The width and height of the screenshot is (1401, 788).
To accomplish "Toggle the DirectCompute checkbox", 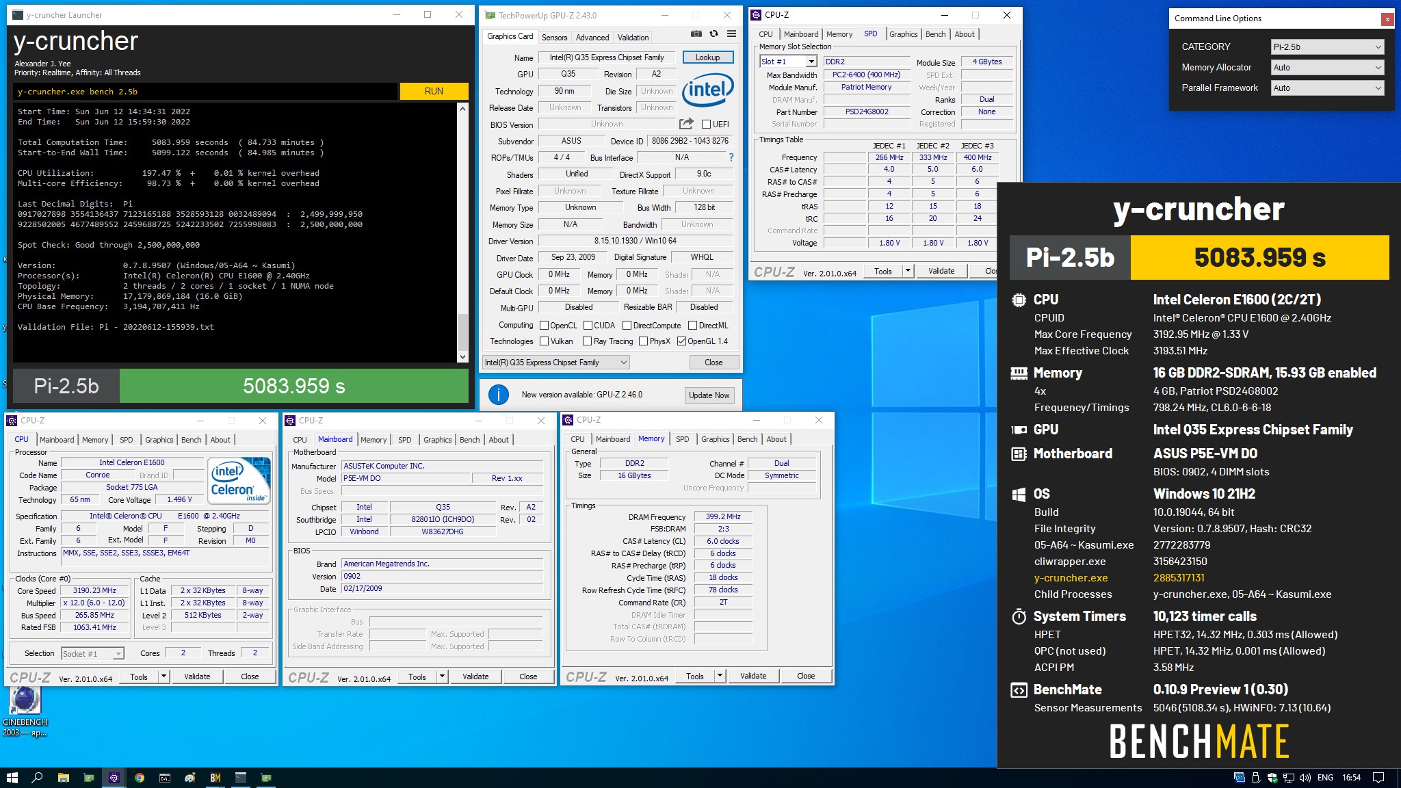I will coord(627,326).
